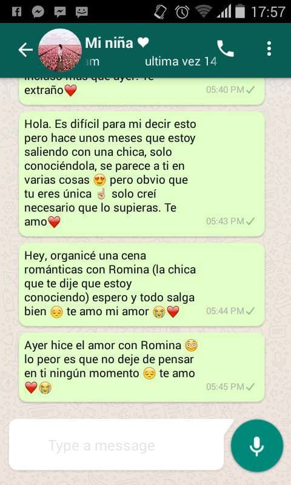Screen dimensions: 291x485
Task: Tap the battery indicator icon
Action: [x=240, y=12]
